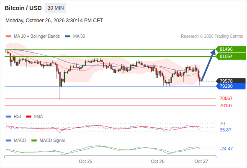Image resolution: width=247 pixels, height=168 pixels.
Task: Click the MACD Signal legend label
Action: pyautogui.click(x=52, y=140)
